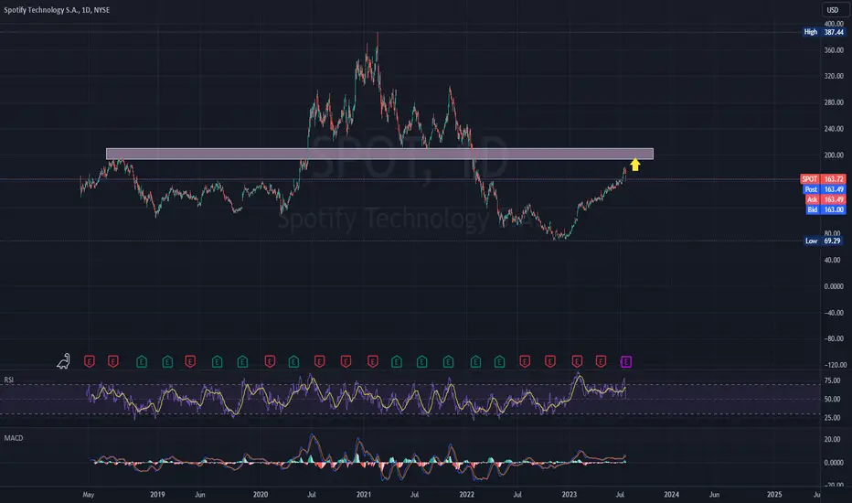Click the 80.00 price axis value
This screenshot has width=852, height=503.
832,233
